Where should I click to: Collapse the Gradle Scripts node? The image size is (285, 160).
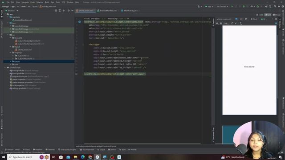(5, 68)
